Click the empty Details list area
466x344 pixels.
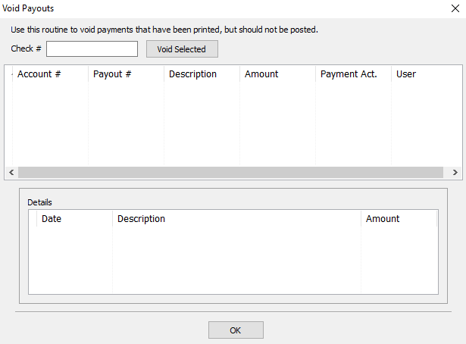(x=233, y=260)
